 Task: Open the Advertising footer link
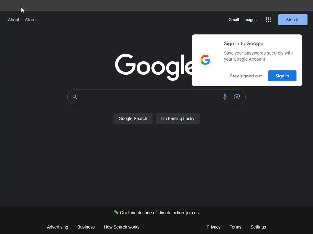(x=57, y=227)
